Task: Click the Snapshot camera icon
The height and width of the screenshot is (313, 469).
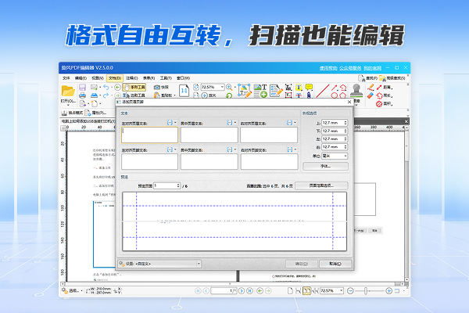Action: pyautogui.click(x=157, y=87)
